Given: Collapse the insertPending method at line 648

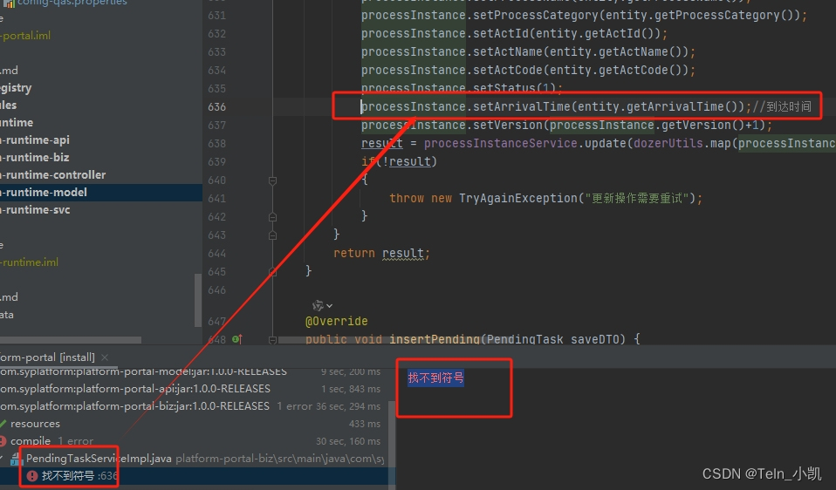Looking at the screenshot, I should (x=272, y=339).
